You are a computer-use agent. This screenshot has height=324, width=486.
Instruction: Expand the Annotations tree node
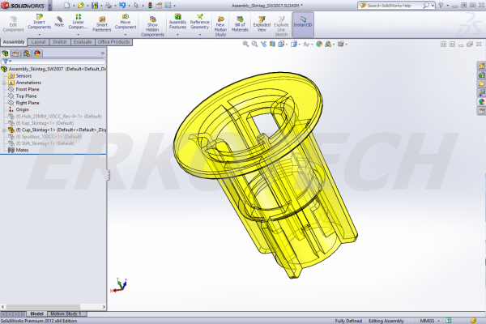point(29,82)
